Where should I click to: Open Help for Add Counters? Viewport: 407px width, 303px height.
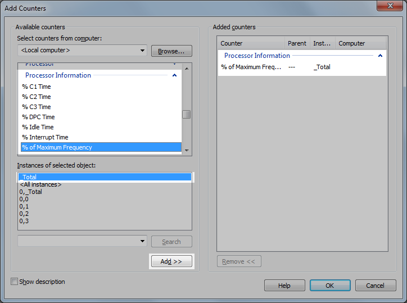click(x=284, y=286)
